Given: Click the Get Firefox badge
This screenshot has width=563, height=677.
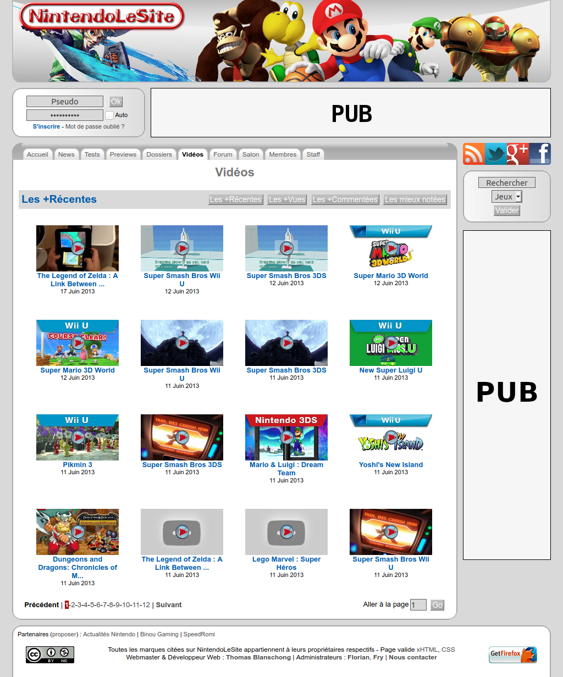Looking at the screenshot, I should coord(513,654).
